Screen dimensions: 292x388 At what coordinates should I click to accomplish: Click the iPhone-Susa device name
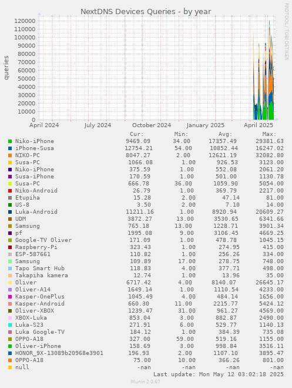35,148
